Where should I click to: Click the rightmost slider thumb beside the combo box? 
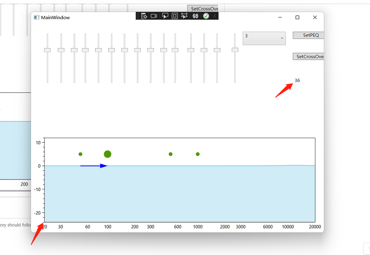(235, 50)
